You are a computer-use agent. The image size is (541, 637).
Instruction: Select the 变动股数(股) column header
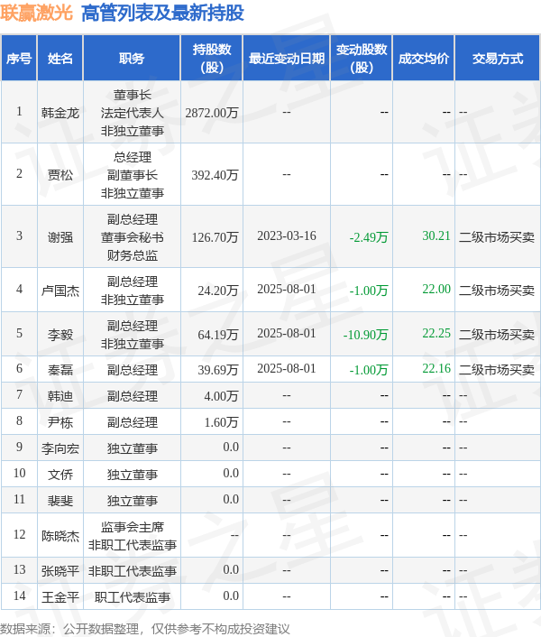point(362,59)
